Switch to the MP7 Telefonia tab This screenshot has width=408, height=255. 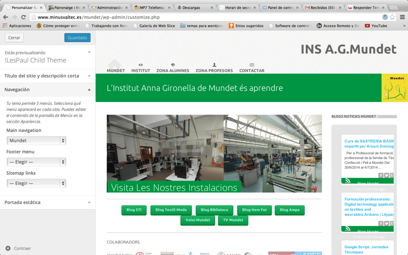click(x=152, y=8)
